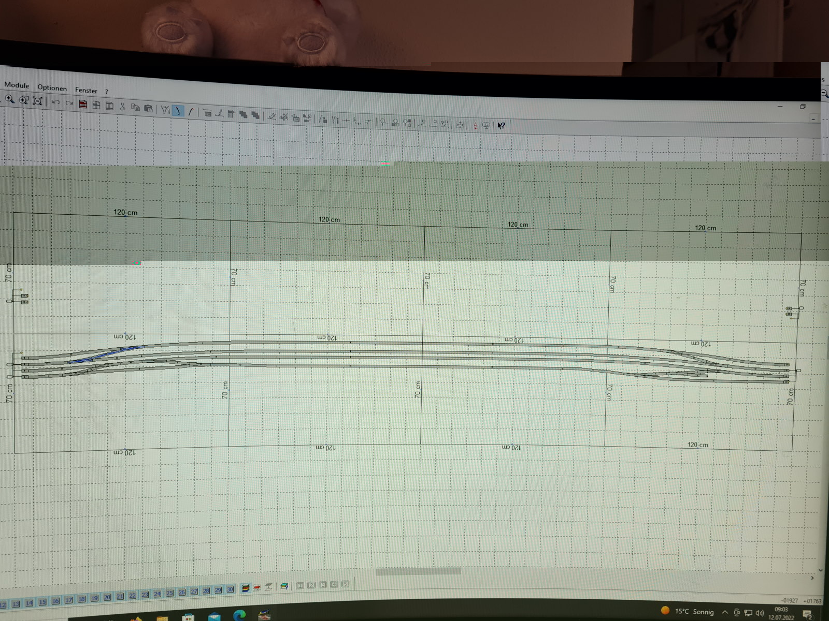Toggle layer button 30
829x621 pixels.
click(230, 589)
